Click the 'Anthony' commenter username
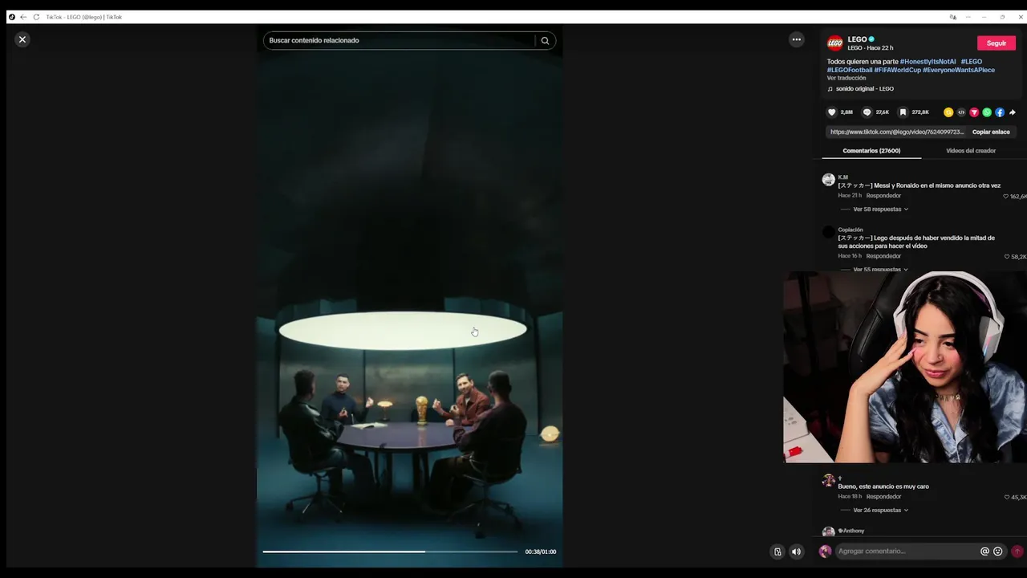Screen dimensions: 1027x578 851,531
